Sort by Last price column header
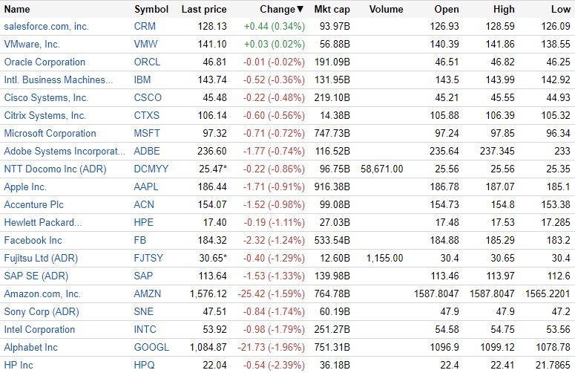 204,10
